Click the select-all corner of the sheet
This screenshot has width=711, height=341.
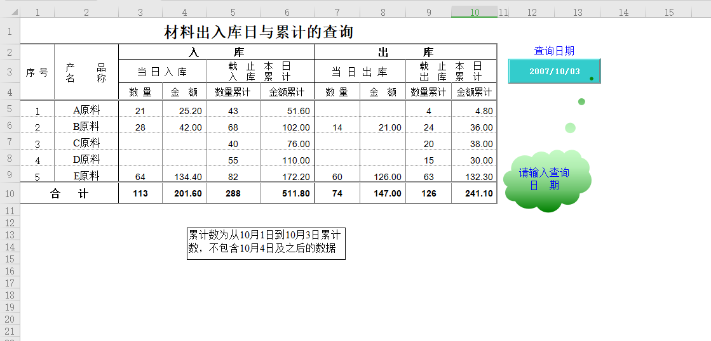[x=10, y=12]
